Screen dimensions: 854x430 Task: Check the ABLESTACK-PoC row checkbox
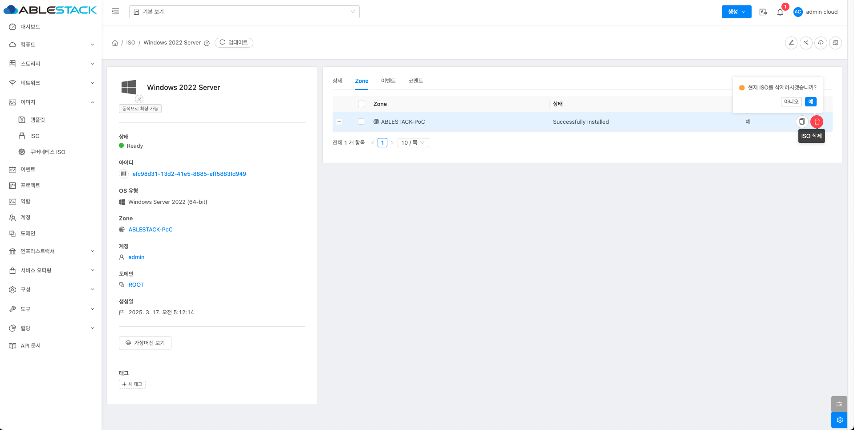click(361, 122)
